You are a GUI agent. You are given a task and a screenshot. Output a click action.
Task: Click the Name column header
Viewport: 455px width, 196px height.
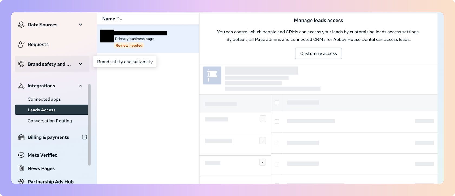109,19
